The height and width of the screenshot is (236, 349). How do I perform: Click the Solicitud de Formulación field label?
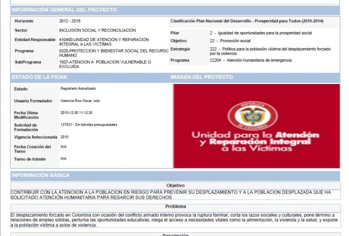click(26, 127)
